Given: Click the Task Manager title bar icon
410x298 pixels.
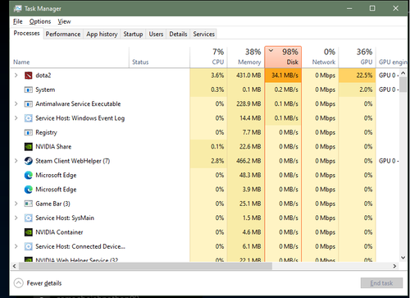Looking at the screenshot, I should coord(17,8).
